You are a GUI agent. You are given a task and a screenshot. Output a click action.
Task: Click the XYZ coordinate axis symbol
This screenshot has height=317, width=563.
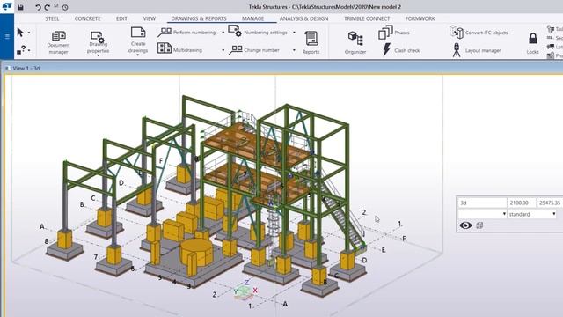coord(245,290)
